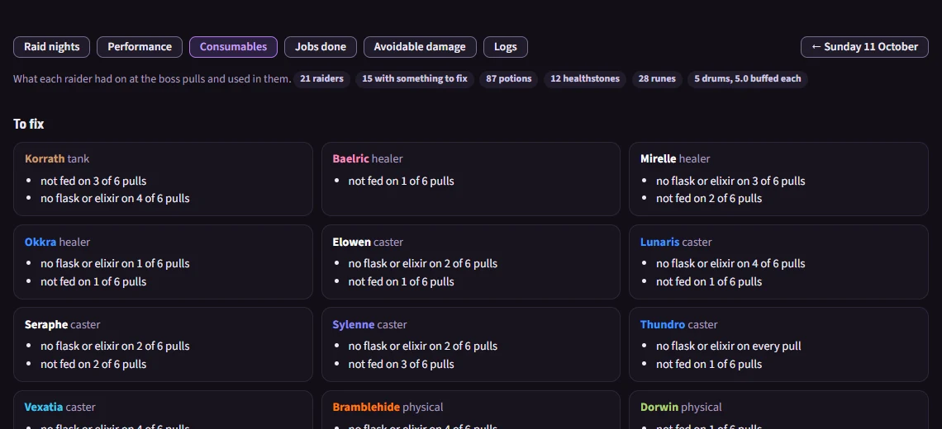Switch to the Performance tab
Screen dimensions: 942x429
coord(140,47)
